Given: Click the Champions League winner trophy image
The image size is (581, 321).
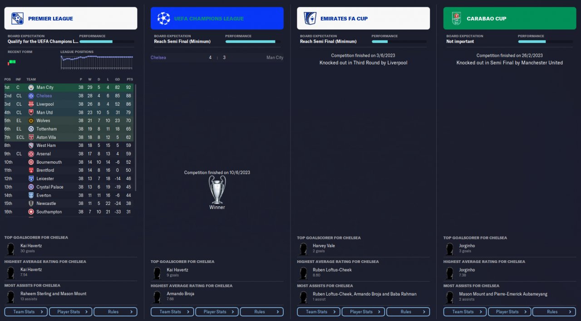Looking at the screenshot, I should (x=217, y=190).
